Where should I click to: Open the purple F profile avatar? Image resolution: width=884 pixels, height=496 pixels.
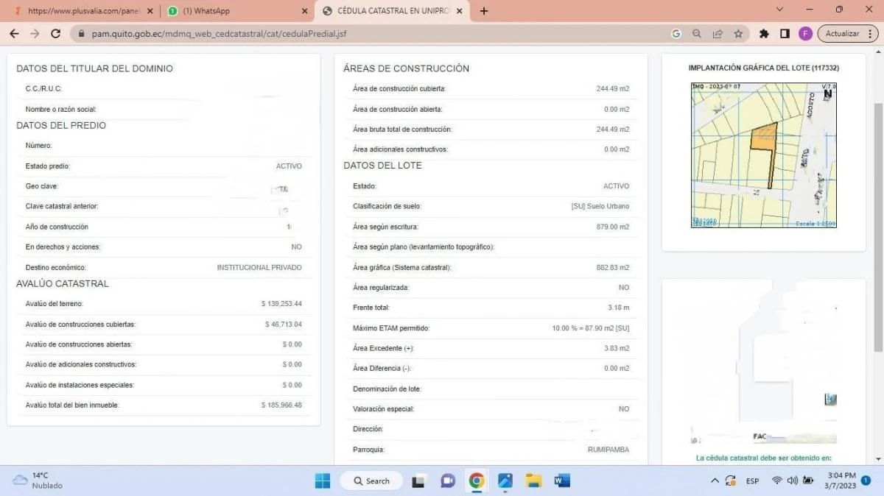click(805, 34)
